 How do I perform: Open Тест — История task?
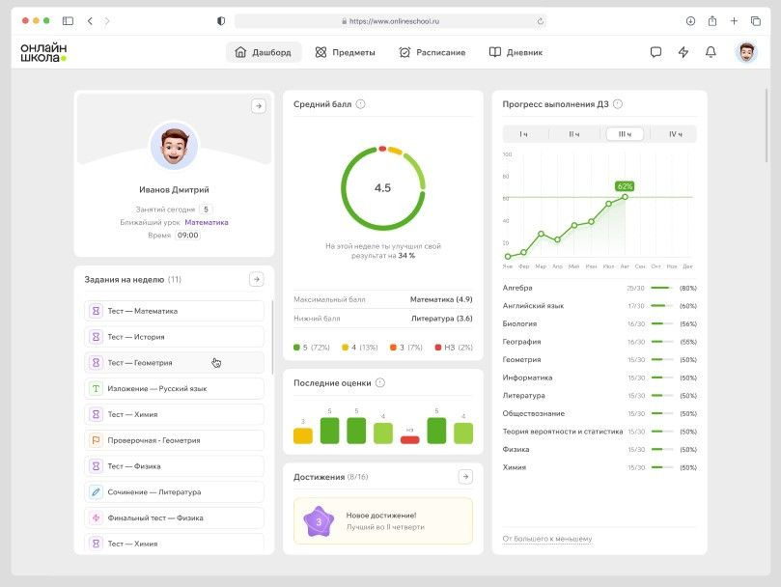pos(174,337)
